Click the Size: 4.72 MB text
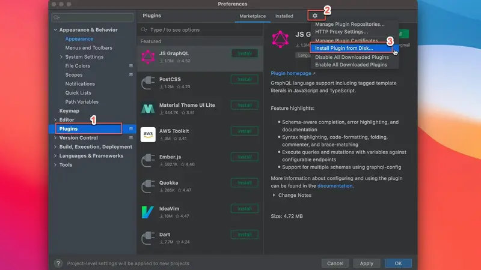 pyautogui.click(x=287, y=216)
